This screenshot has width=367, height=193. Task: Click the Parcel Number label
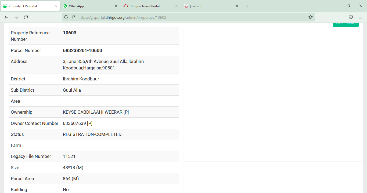pyautogui.click(x=26, y=50)
